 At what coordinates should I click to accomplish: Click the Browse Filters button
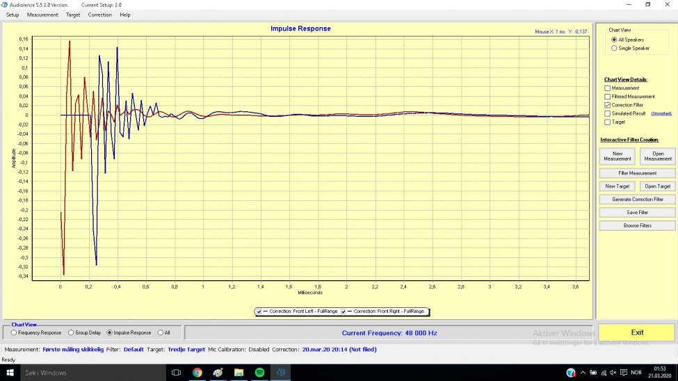[x=638, y=226]
